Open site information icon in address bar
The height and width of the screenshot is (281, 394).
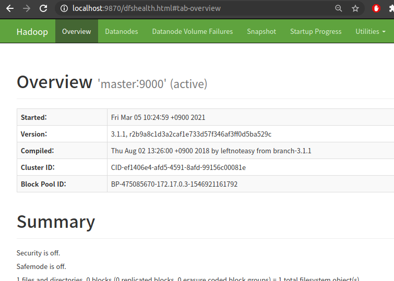pyautogui.click(x=64, y=8)
